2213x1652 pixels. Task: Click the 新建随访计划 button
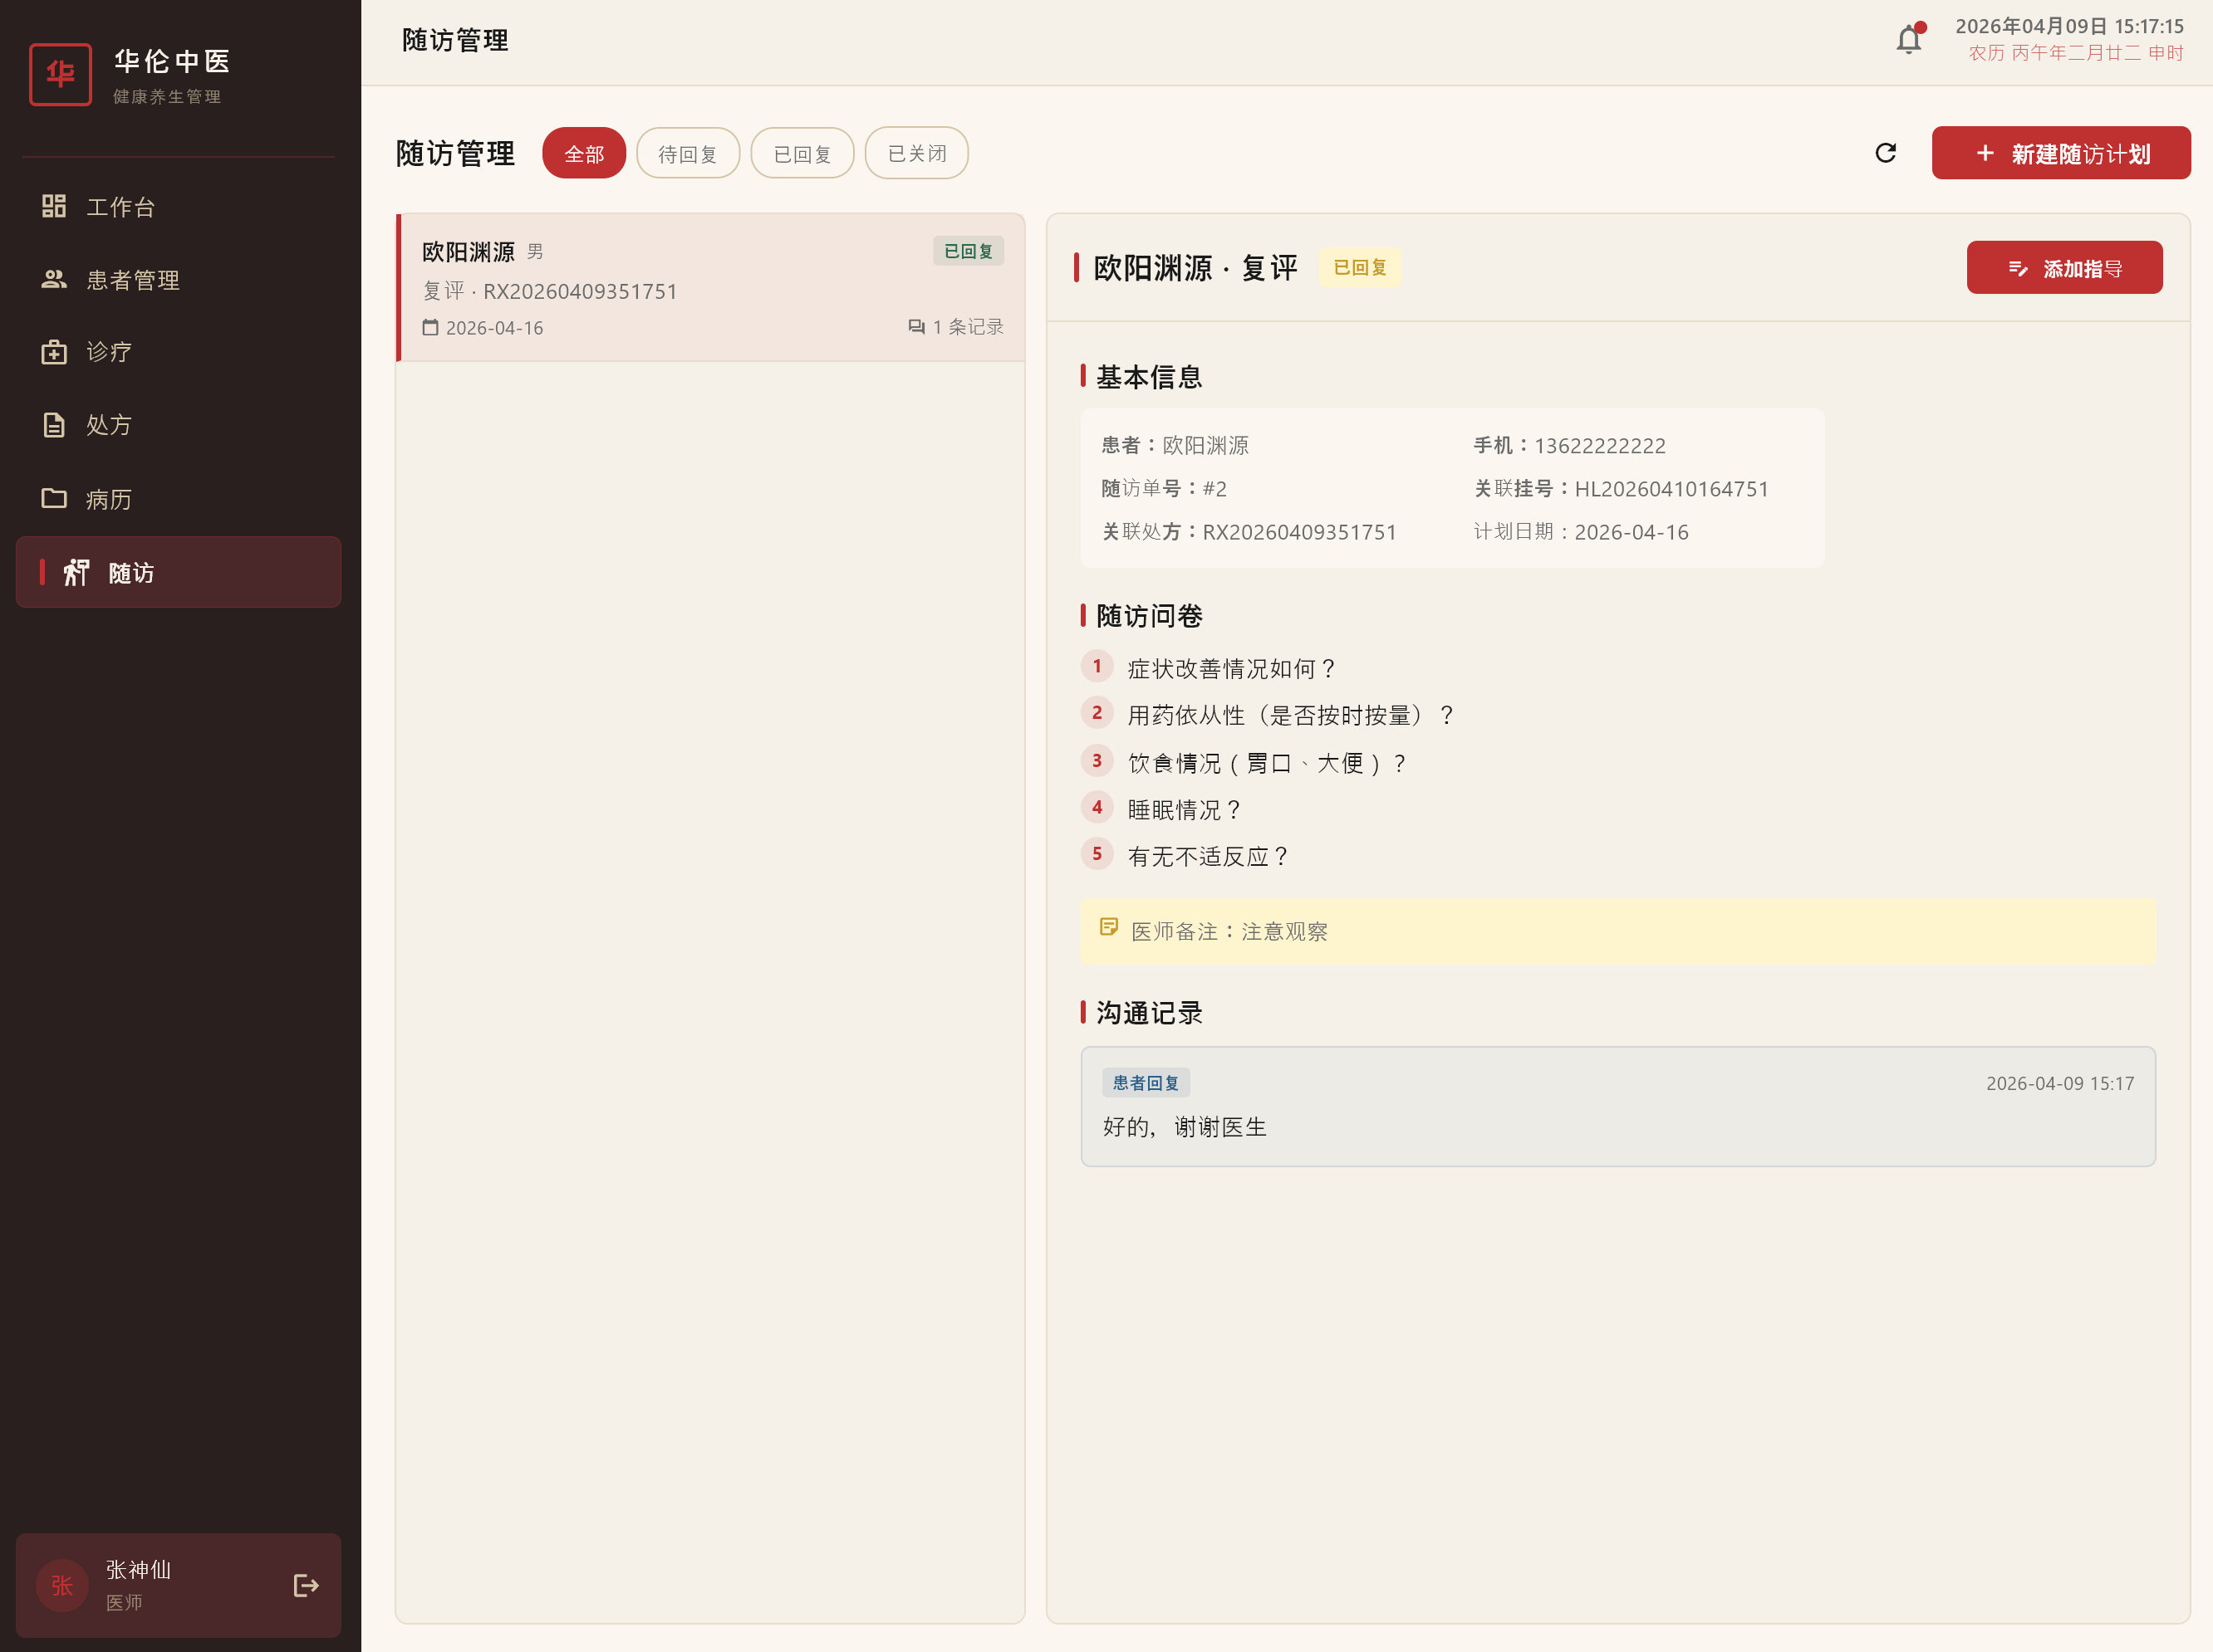pyautogui.click(x=2061, y=152)
